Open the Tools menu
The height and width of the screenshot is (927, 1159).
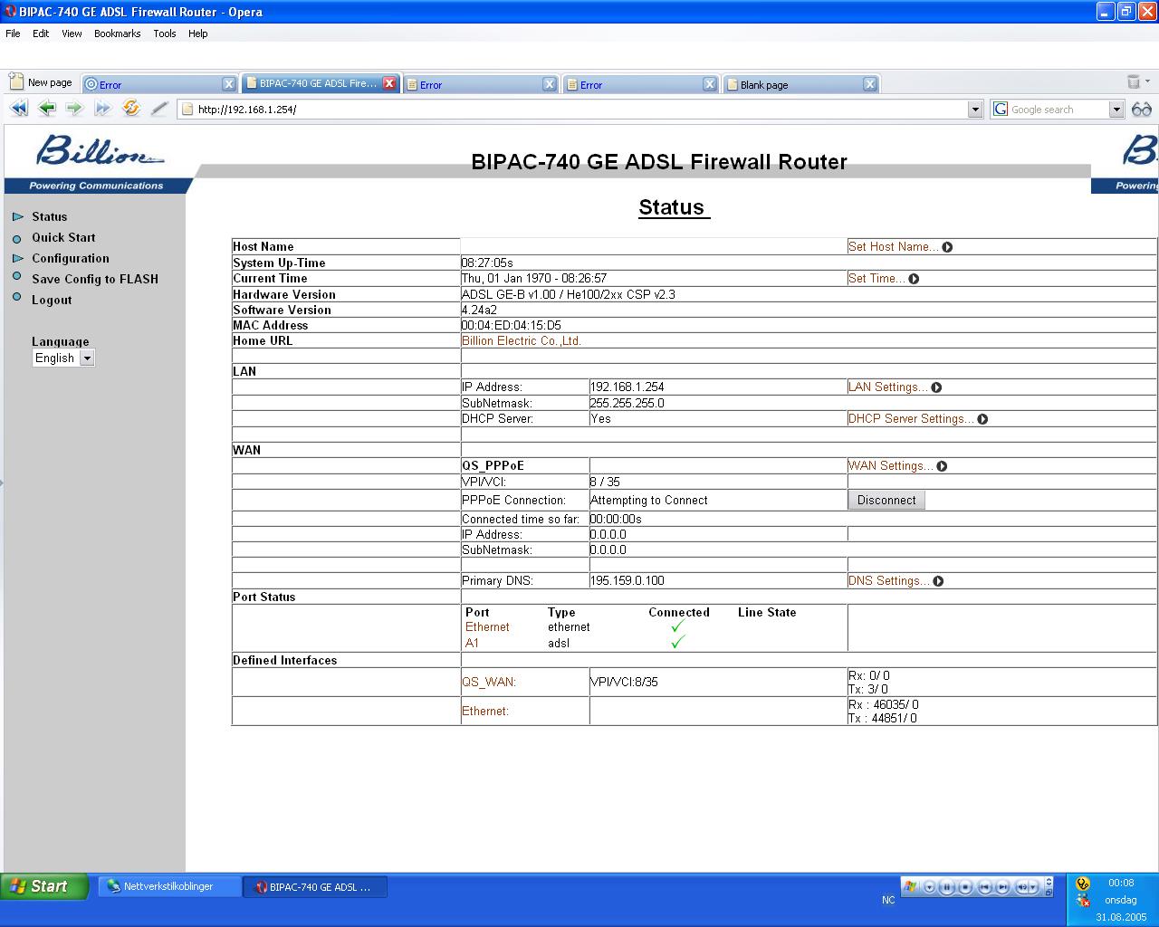165,33
